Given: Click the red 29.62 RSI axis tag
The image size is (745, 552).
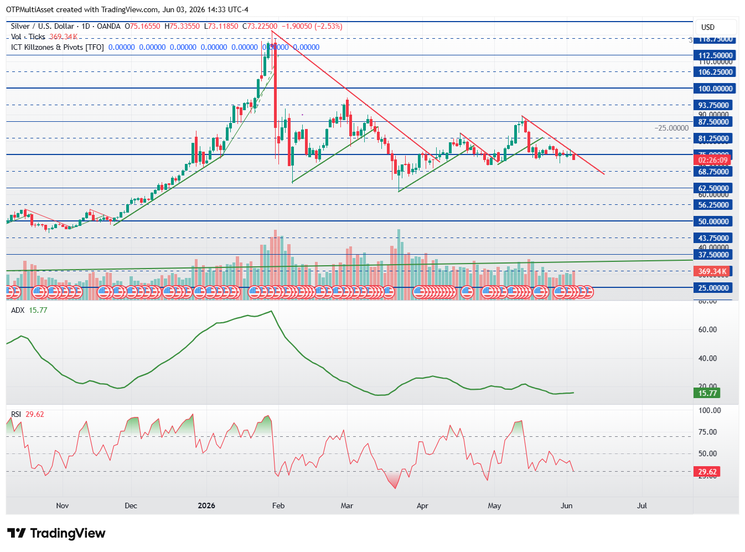Looking at the screenshot, I should (x=707, y=472).
